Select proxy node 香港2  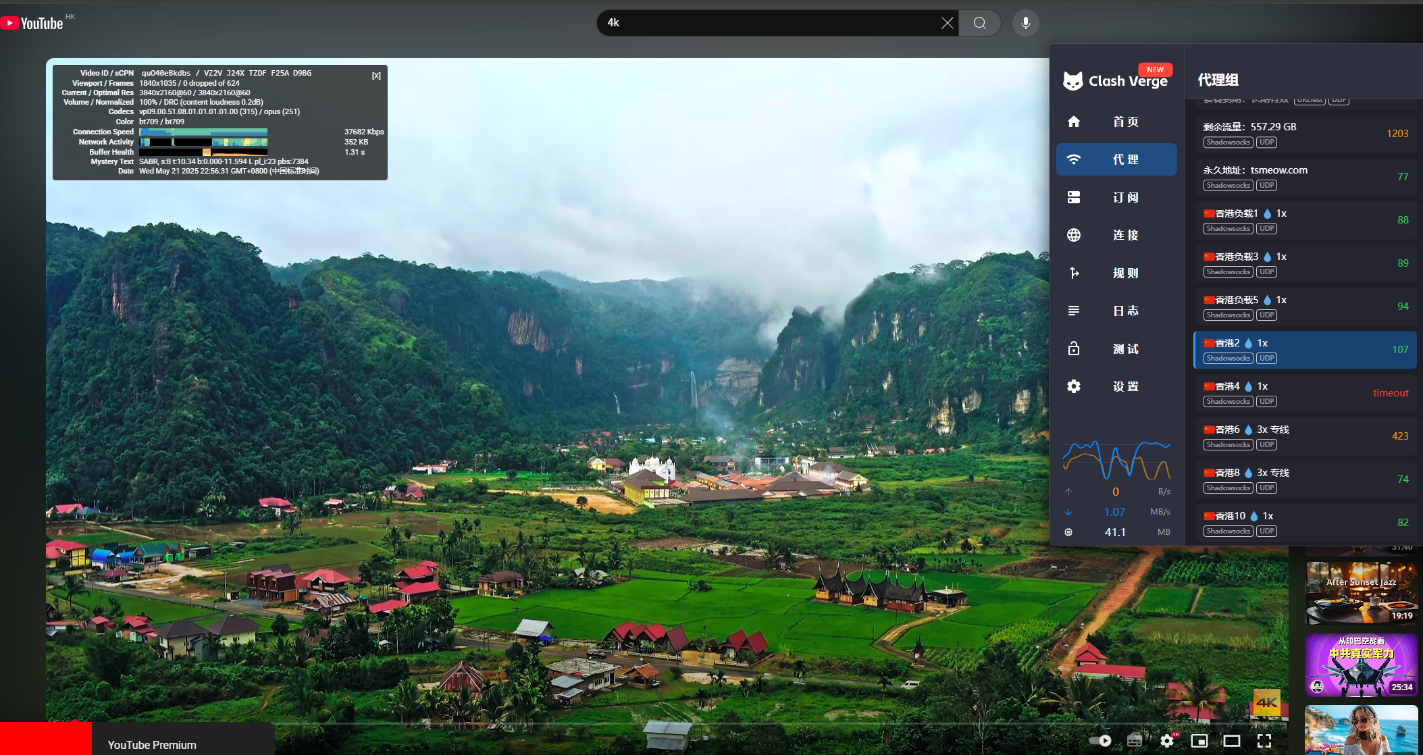click(x=1305, y=350)
